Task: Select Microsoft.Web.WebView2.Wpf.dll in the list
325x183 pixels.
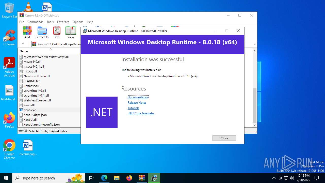Action: (x=46, y=57)
